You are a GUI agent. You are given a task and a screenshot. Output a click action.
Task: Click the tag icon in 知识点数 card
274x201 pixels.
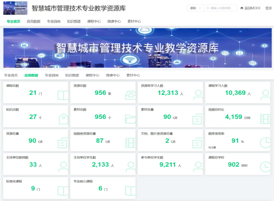[63, 119]
